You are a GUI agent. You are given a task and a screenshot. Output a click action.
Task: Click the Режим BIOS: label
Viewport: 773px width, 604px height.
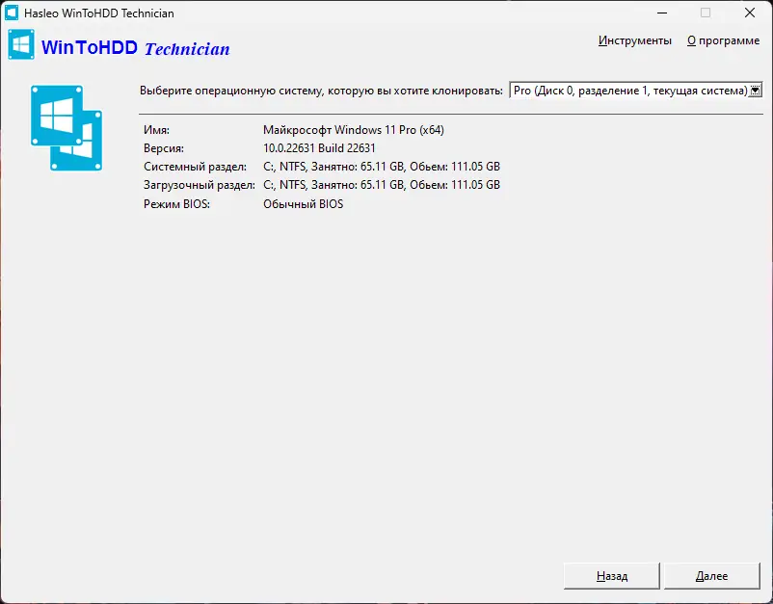(x=176, y=204)
